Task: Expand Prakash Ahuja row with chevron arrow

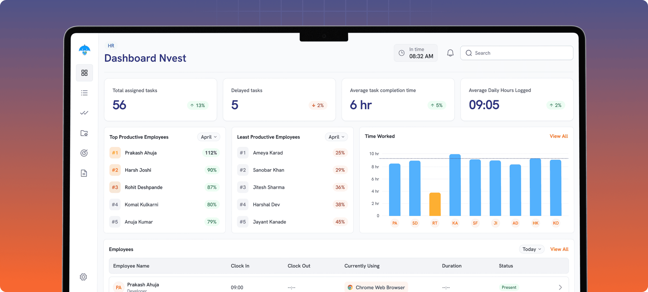Action: (x=560, y=287)
